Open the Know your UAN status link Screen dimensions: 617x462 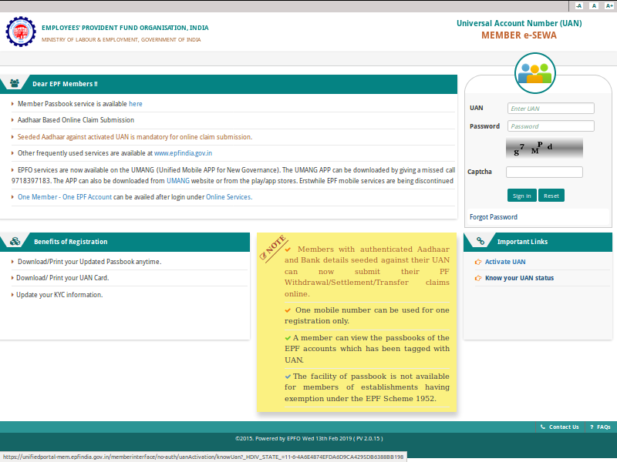(x=518, y=278)
